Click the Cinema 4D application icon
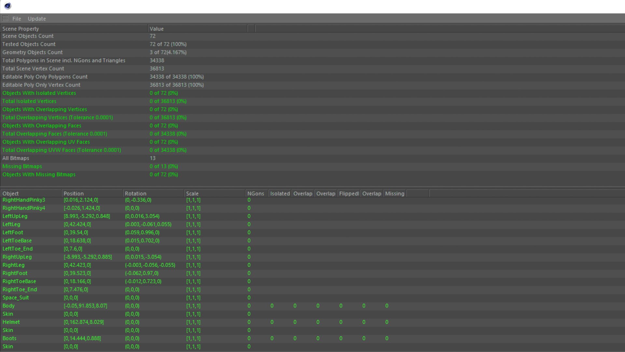 click(x=7, y=6)
